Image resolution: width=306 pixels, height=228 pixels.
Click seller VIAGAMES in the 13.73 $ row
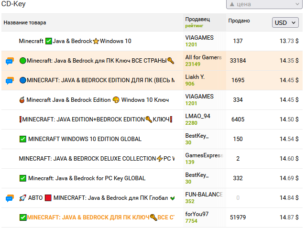pyautogui.click(x=199, y=38)
